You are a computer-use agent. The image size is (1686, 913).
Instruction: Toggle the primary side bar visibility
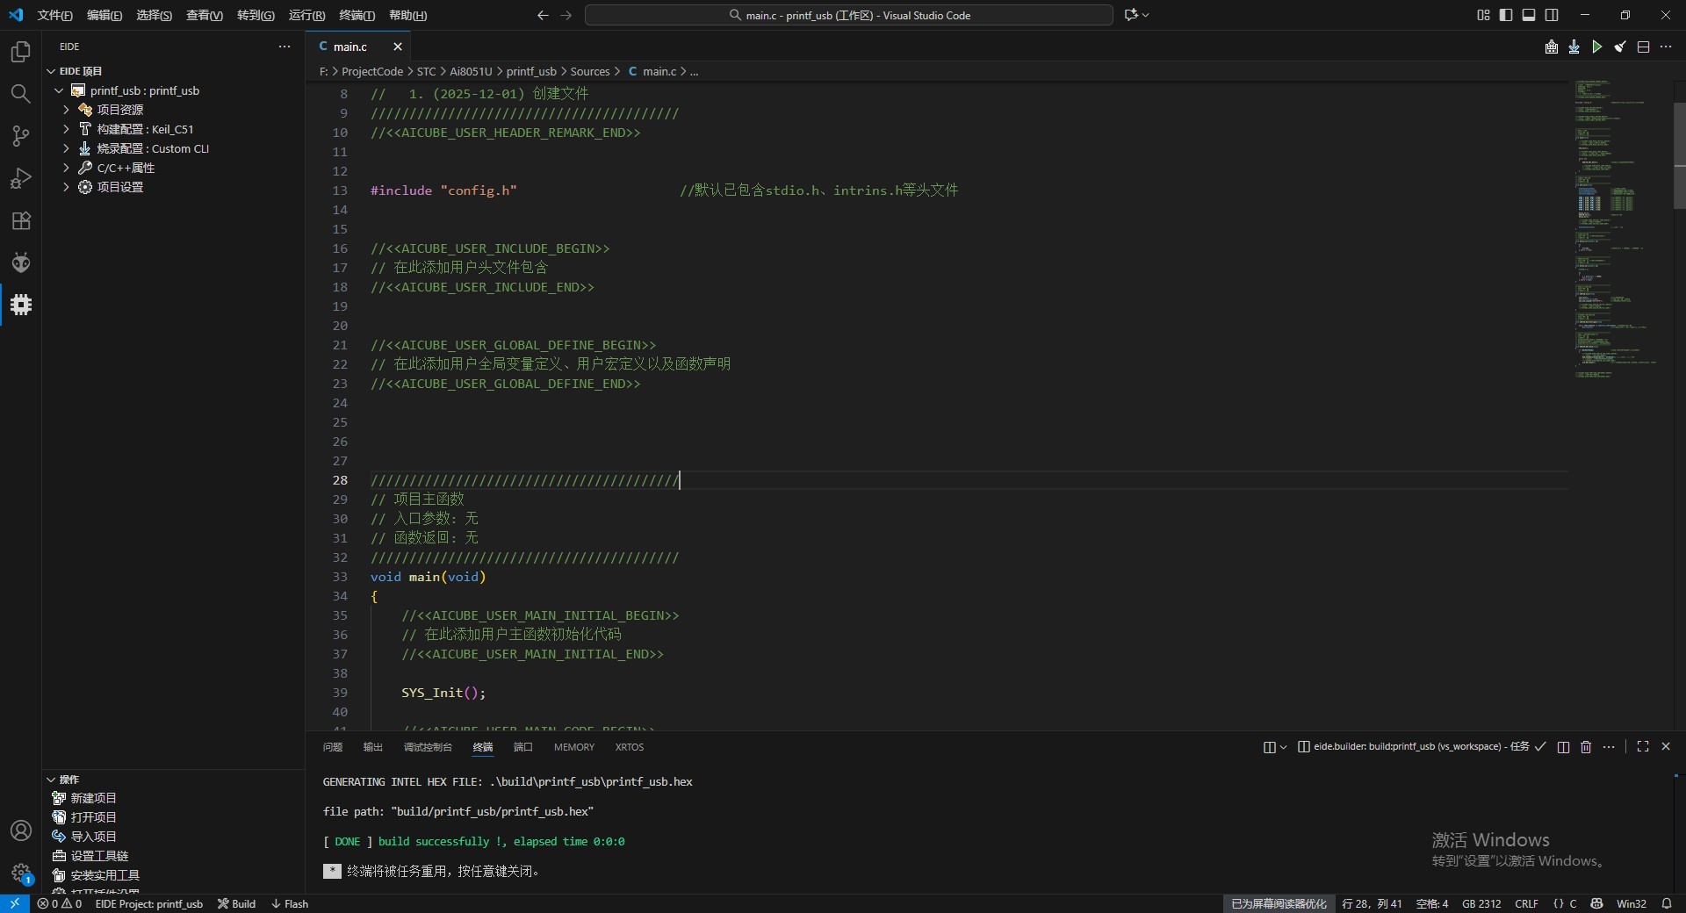pos(1506,15)
